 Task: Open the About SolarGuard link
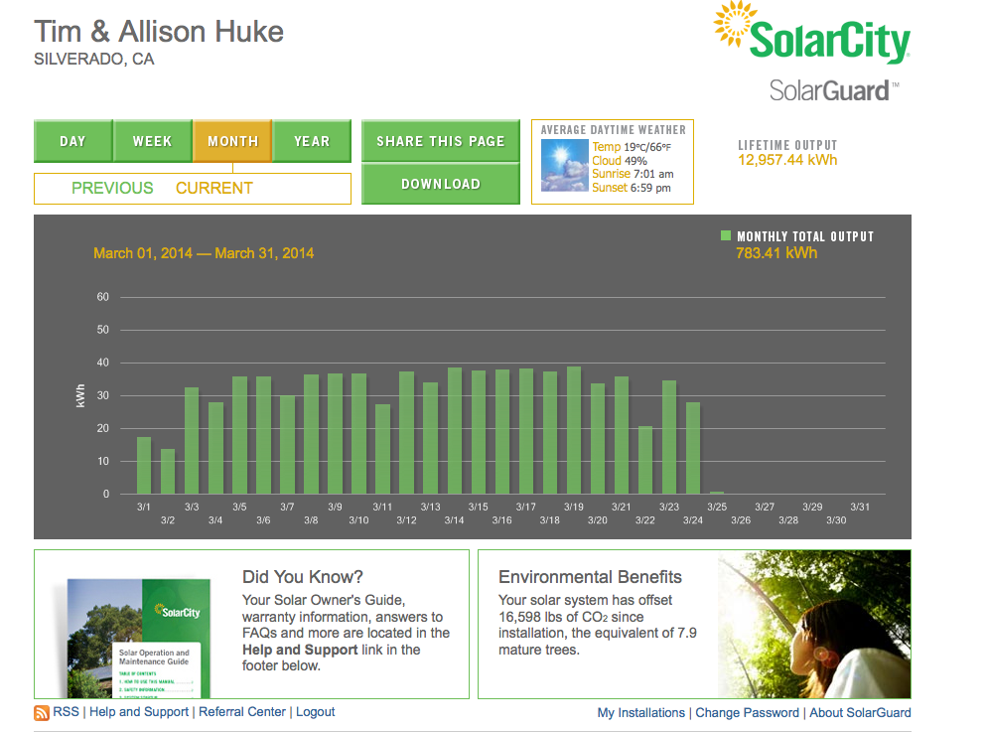click(x=860, y=713)
